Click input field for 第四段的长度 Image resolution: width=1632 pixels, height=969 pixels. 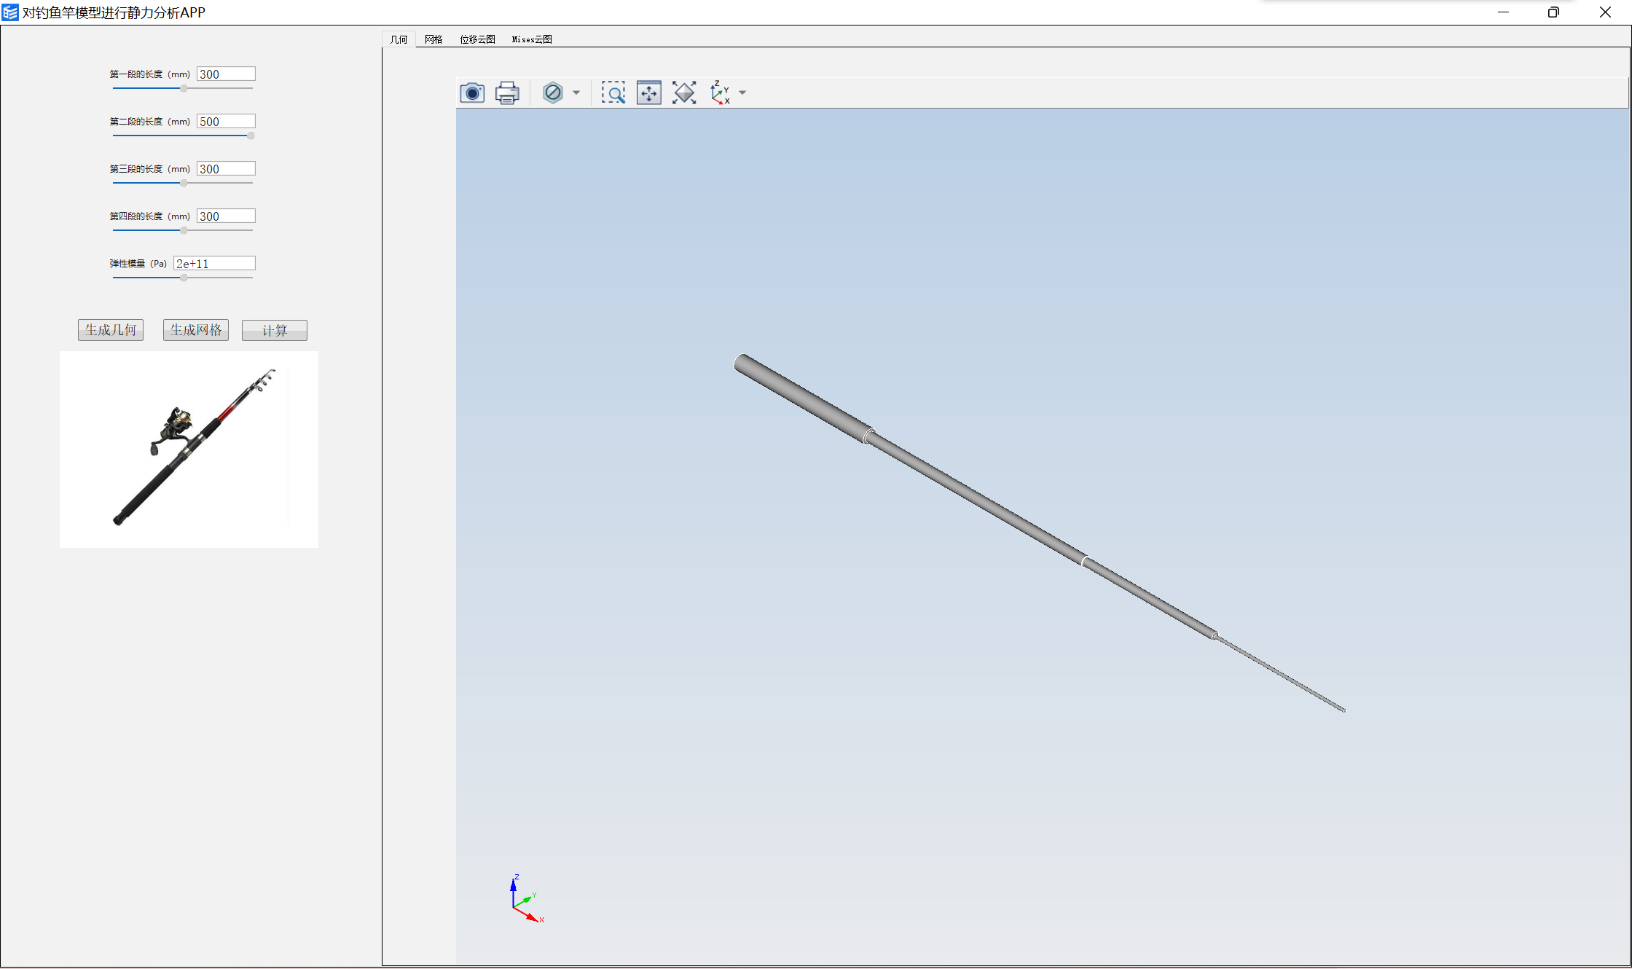click(x=224, y=216)
